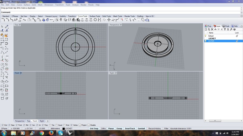Click the new sublayer icon in the Layers panel

pos(209,29)
